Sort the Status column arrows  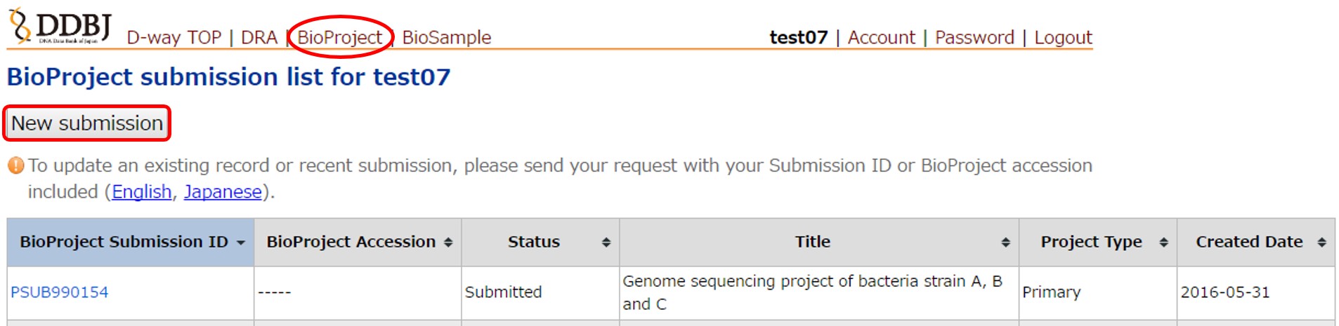point(606,243)
